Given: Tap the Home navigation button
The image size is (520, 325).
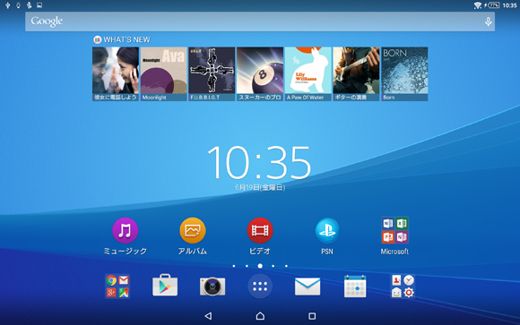Looking at the screenshot, I should click(260, 316).
